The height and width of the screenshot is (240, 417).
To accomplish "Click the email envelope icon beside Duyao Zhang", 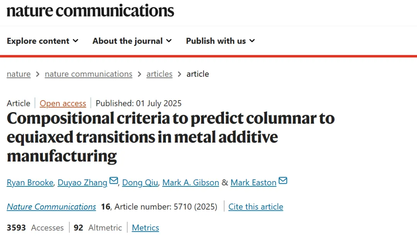I will (x=114, y=181).
